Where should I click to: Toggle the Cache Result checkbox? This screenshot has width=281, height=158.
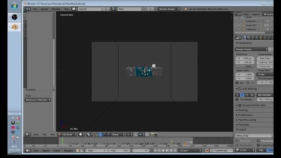pyautogui.click(x=259, y=145)
